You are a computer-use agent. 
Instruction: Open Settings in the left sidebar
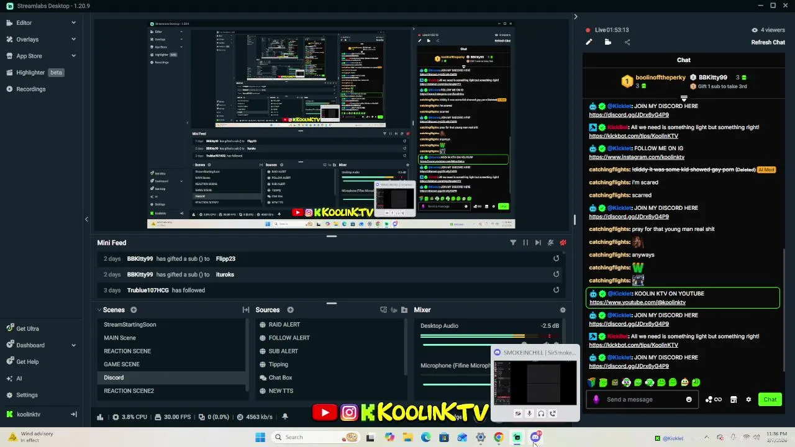point(27,395)
